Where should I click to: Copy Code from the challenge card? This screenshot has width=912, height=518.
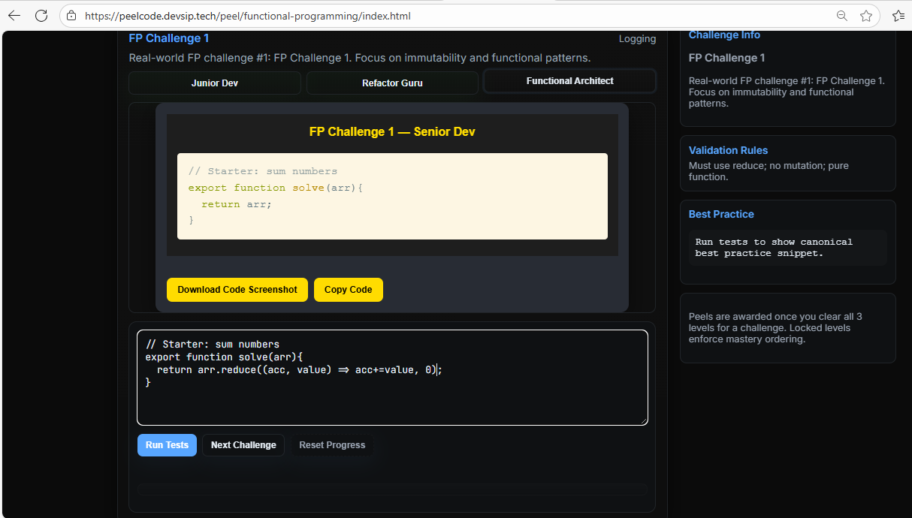click(348, 289)
